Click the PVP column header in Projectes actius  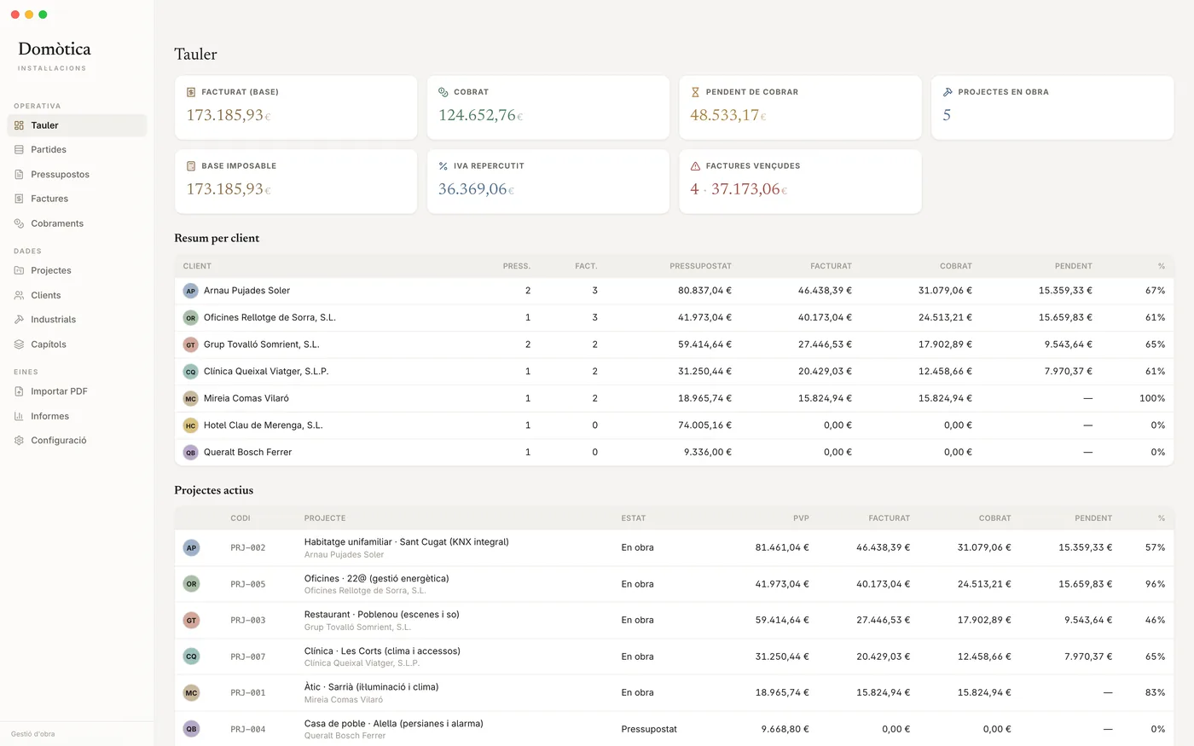tap(801, 518)
